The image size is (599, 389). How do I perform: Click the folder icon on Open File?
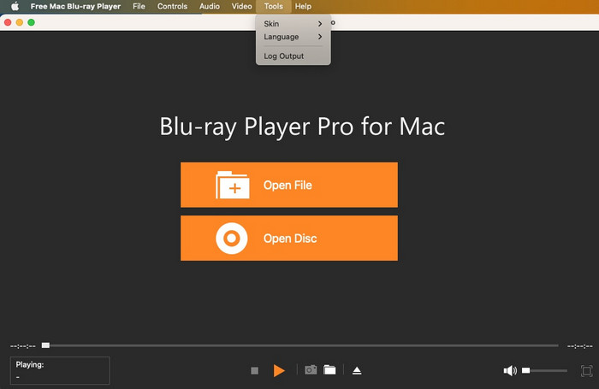(x=233, y=185)
